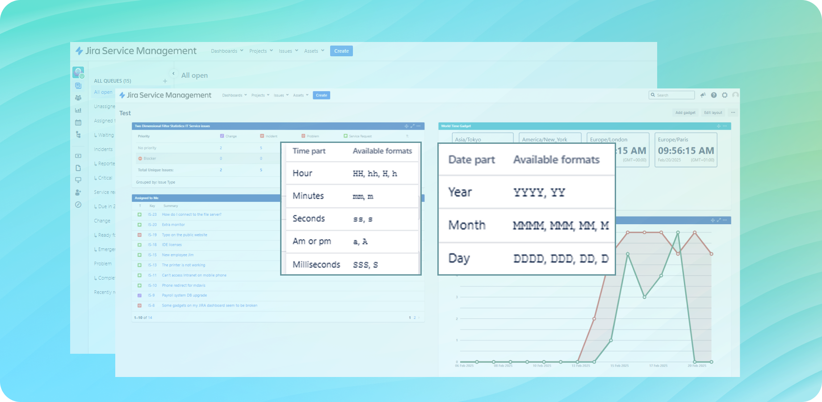Select the Change queue in back window

(102, 221)
